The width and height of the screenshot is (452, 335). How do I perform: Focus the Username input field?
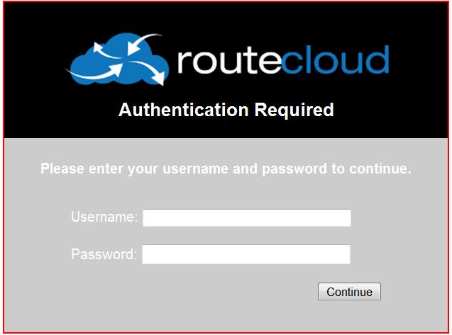(x=247, y=218)
